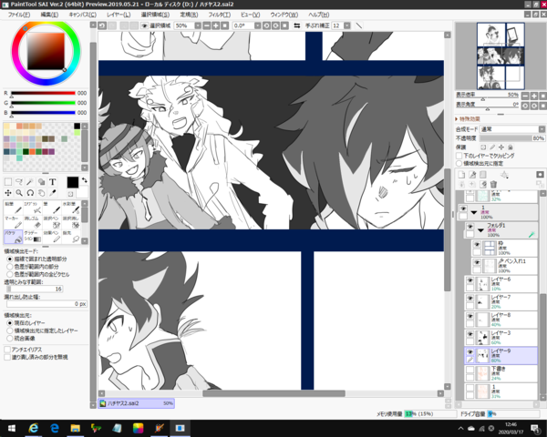Screen dimensions: 547x437
Task: Click the black foreground color swatch
Action: [x=73, y=182]
